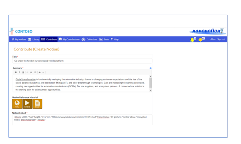The image size is (241, 144).
Task: Open Collections in the navigation bar
Action: 90,39
